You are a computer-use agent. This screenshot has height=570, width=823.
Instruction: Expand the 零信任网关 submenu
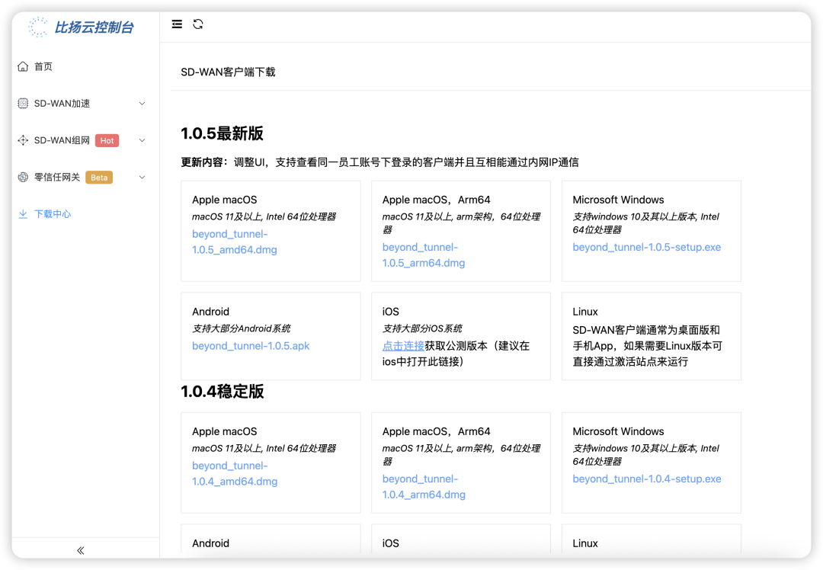pyautogui.click(x=142, y=177)
